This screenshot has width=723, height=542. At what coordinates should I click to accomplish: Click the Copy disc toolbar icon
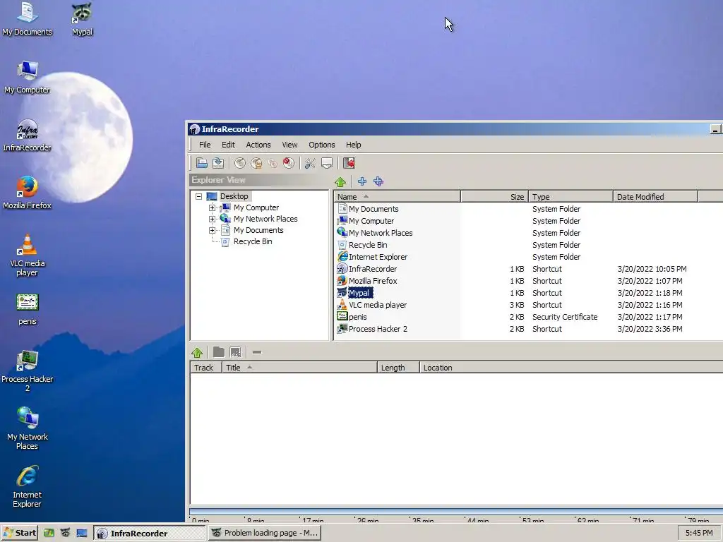pyautogui.click(x=273, y=163)
